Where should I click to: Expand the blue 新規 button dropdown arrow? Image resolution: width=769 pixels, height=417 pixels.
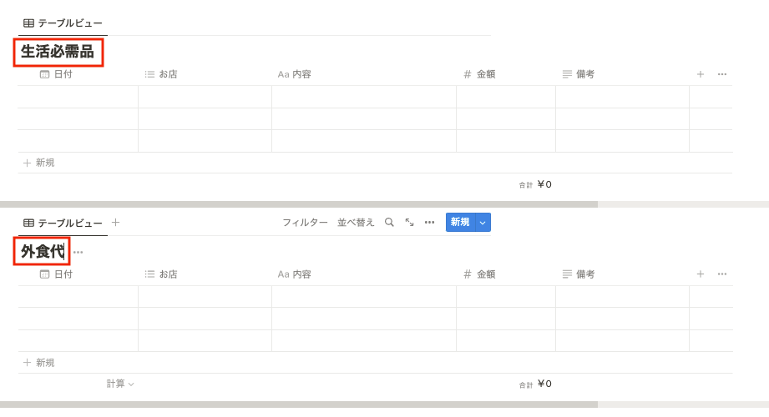tap(483, 223)
